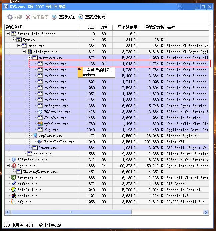Maximize the EQSecure window
The height and width of the screenshot is (231, 216).
click(203, 7)
